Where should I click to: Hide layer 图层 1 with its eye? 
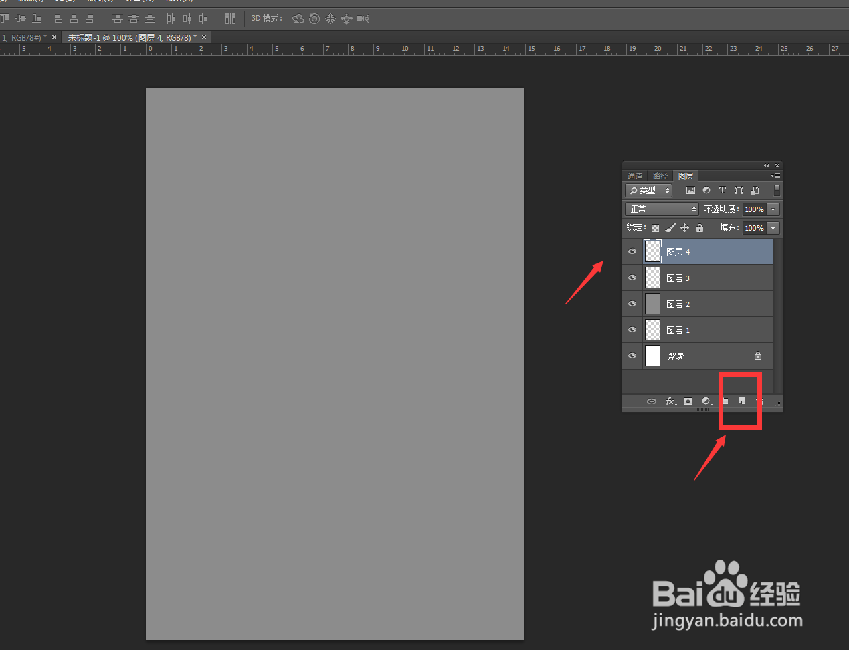(632, 330)
